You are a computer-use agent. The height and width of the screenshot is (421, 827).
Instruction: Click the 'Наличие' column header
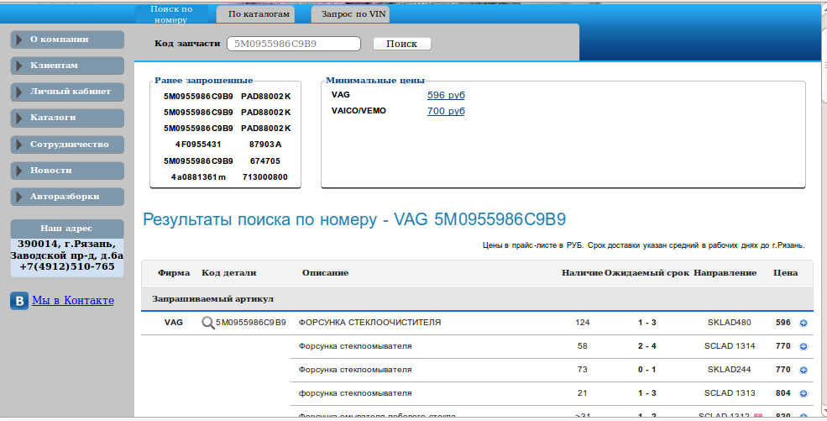[x=583, y=273]
